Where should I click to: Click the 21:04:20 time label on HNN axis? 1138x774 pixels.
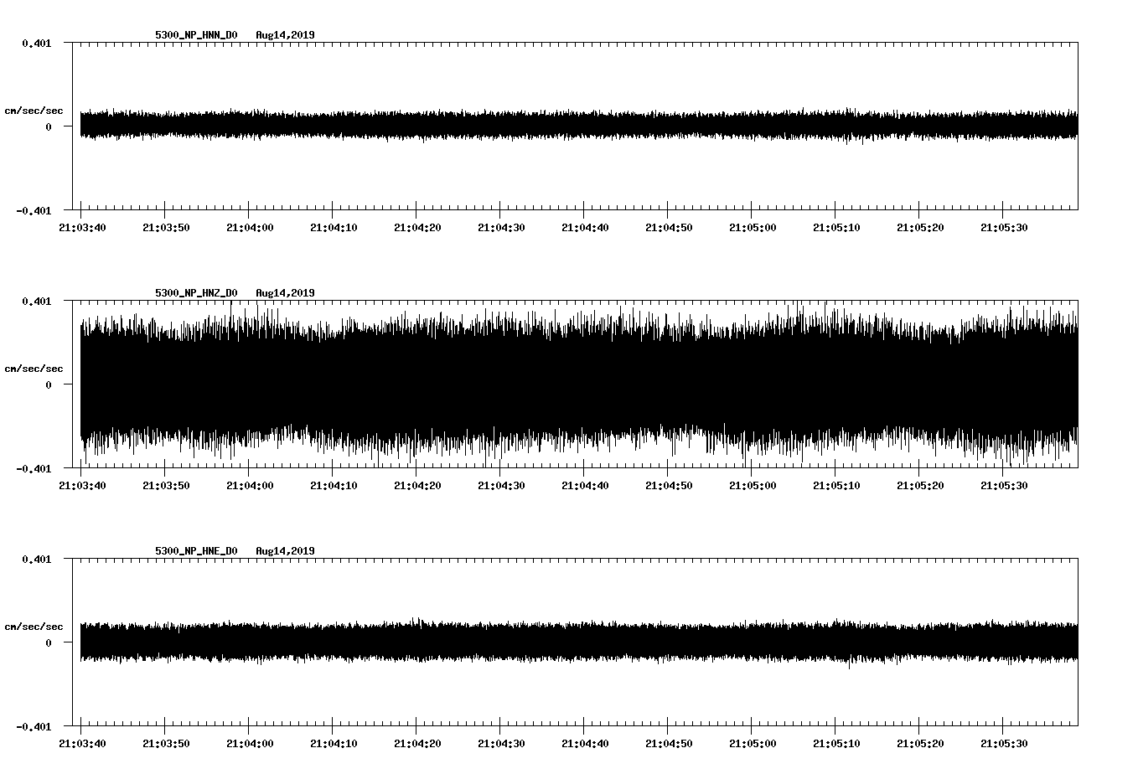(417, 228)
